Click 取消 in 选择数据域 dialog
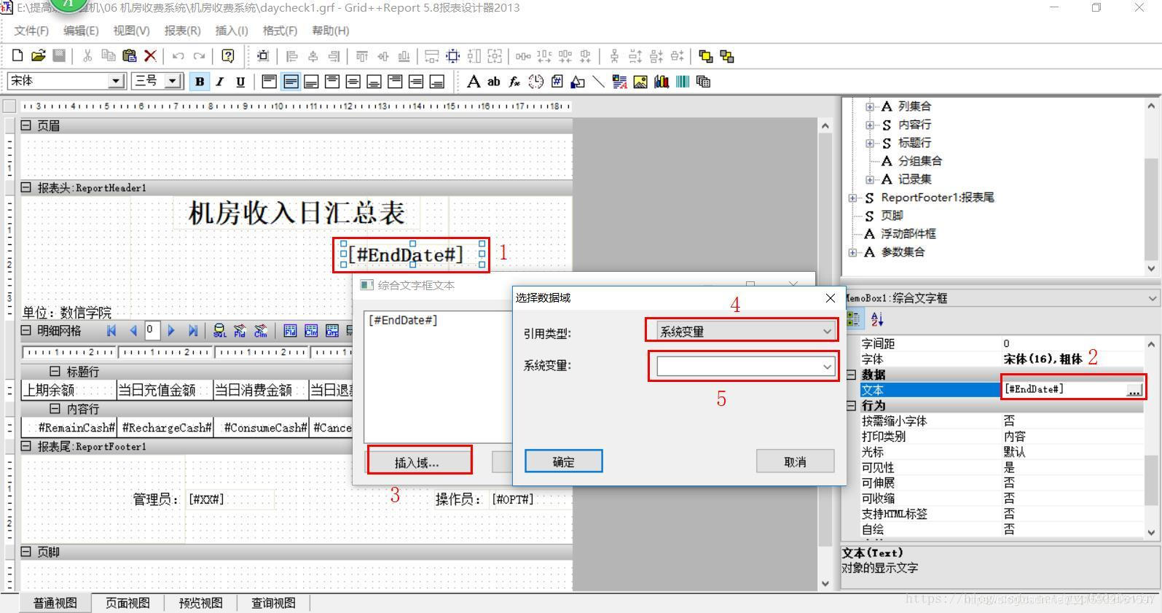The width and height of the screenshot is (1162, 613). click(795, 461)
